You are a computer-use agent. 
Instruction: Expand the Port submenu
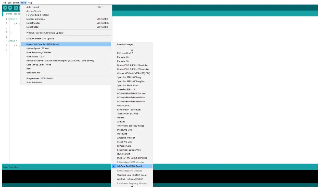(x=66, y=69)
